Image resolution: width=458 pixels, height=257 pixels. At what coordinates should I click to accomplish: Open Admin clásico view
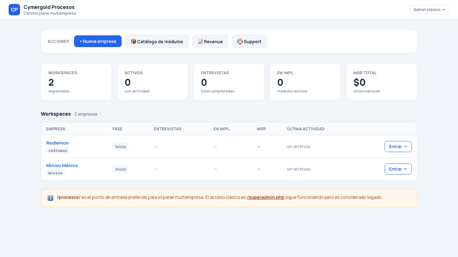[429, 10]
